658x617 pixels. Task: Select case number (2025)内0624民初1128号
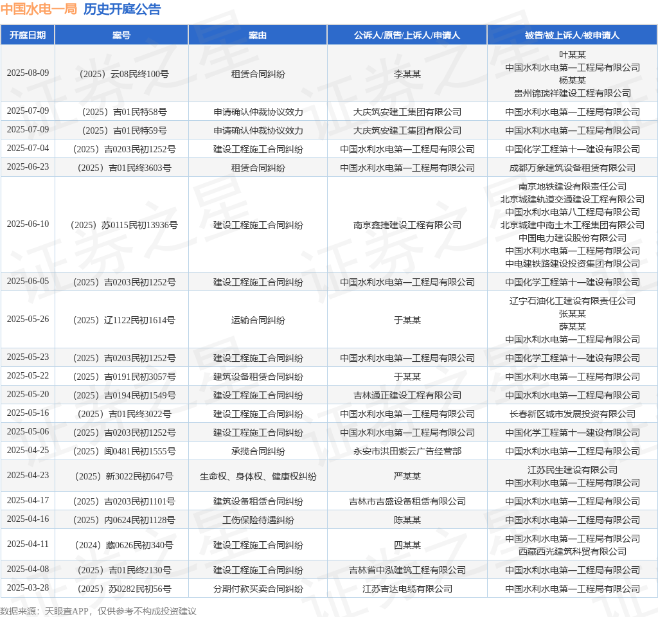click(124, 521)
